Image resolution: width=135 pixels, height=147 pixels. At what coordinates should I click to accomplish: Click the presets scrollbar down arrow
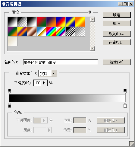[x=93, y=49]
